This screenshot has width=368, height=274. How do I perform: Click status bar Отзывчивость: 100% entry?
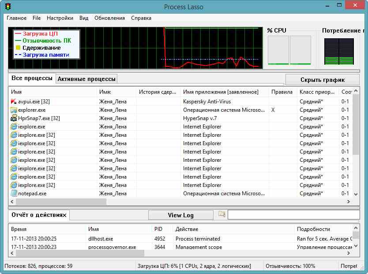[x=290, y=266]
